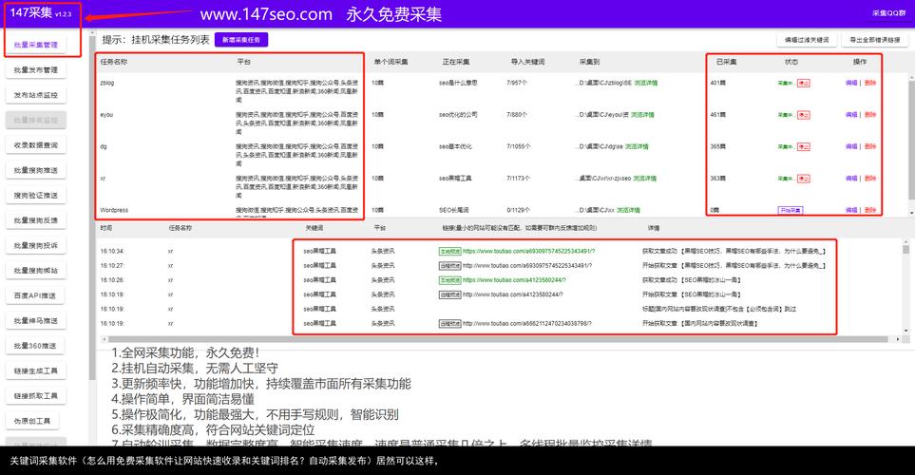Open 链接生成工具 in the sidebar
Image resolution: width=915 pixels, height=475 pixels.
click(35, 371)
